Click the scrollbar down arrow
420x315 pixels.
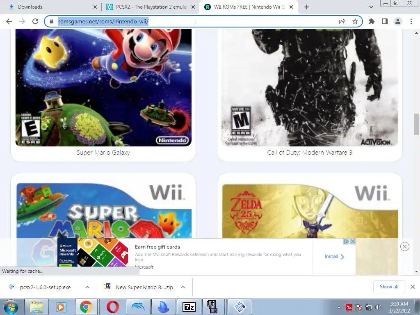point(416,272)
